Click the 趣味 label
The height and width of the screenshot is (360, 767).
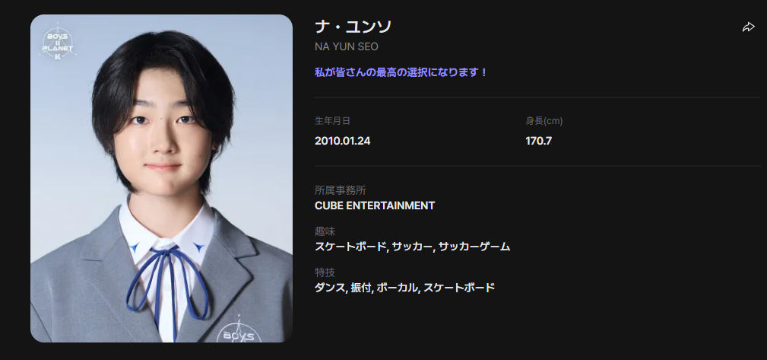point(325,231)
